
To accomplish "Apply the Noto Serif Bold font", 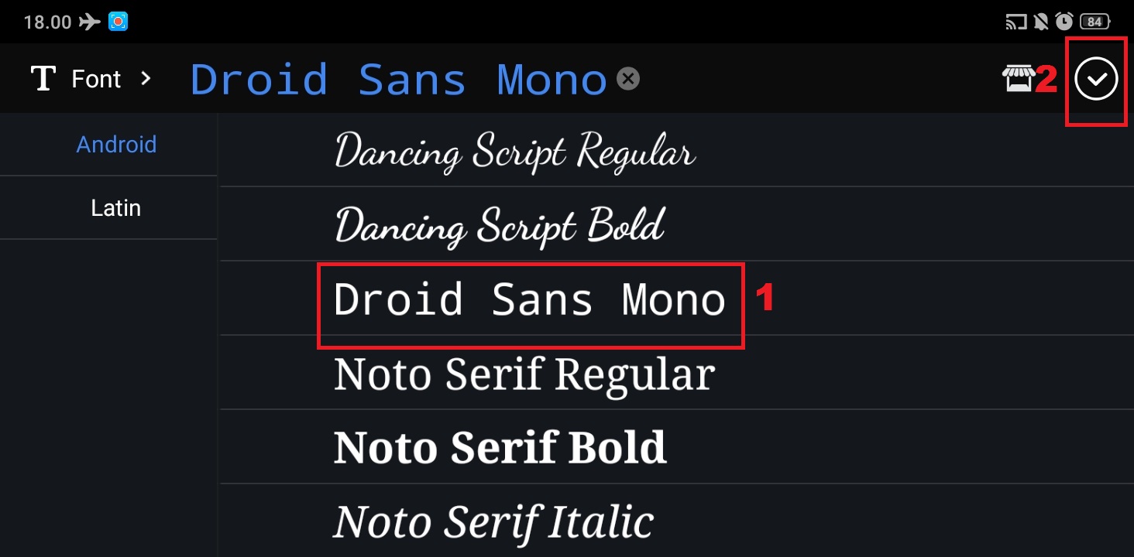I will 500,448.
